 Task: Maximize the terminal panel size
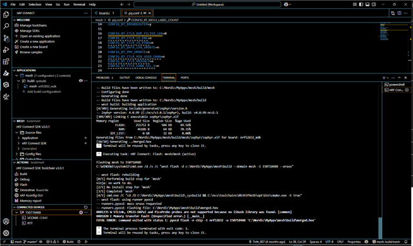tap(399, 78)
